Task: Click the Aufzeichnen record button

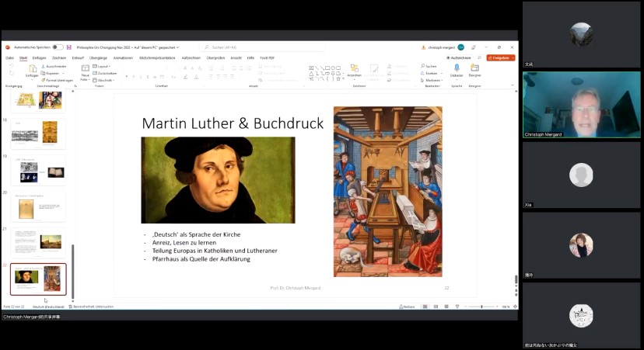Action: point(460,57)
